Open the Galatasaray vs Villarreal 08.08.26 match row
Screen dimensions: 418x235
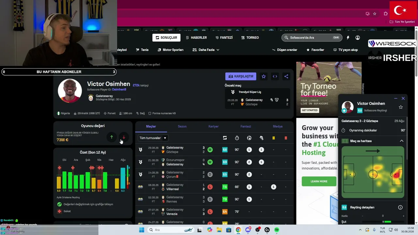[x=214, y=187]
